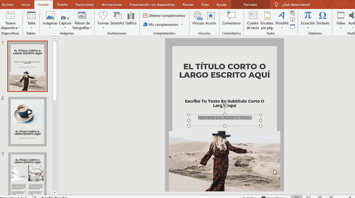
Task: Expand the Ecuación dropdown arrow
Action: (308, 28)
